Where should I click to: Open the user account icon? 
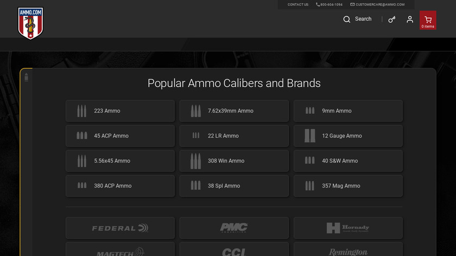pyautogui.click(x=410, y=20)
